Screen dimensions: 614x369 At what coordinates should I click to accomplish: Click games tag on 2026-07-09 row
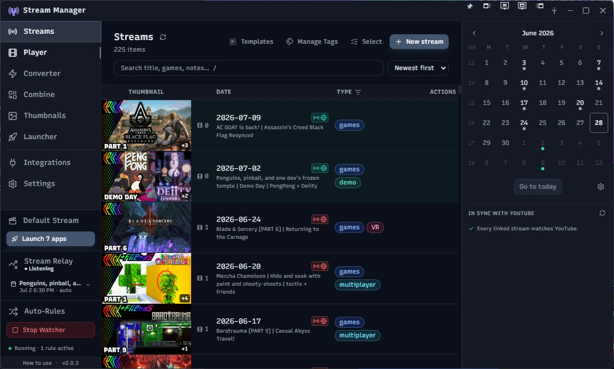349,125
